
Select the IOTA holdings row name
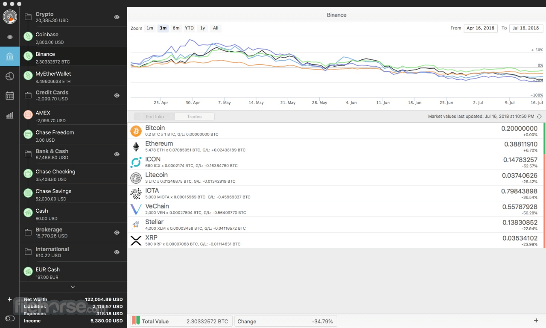tap(152, 190)
